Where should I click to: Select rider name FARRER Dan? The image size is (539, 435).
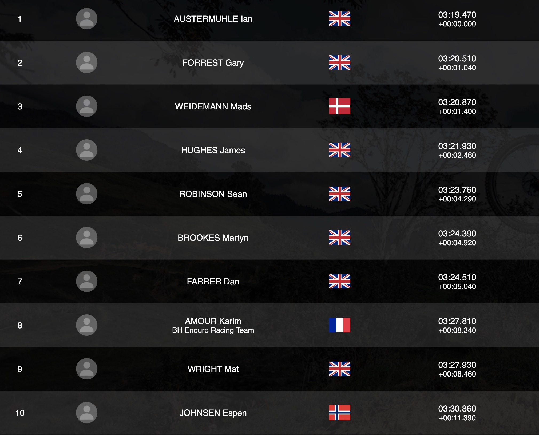(x=213, y=282)
